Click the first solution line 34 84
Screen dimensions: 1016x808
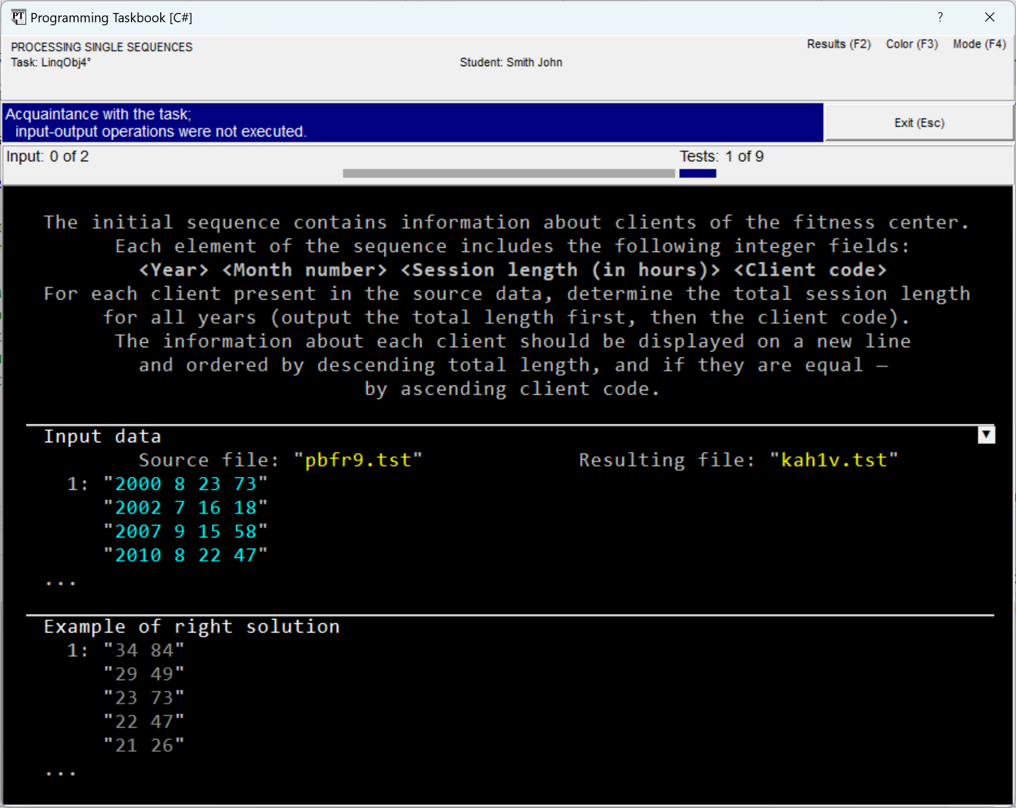click(144, 650)
